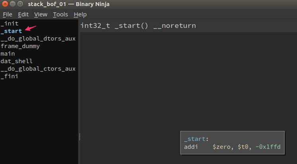Select __do_global_dtors_aux function

pyautogui.click(x=38, y=39)
